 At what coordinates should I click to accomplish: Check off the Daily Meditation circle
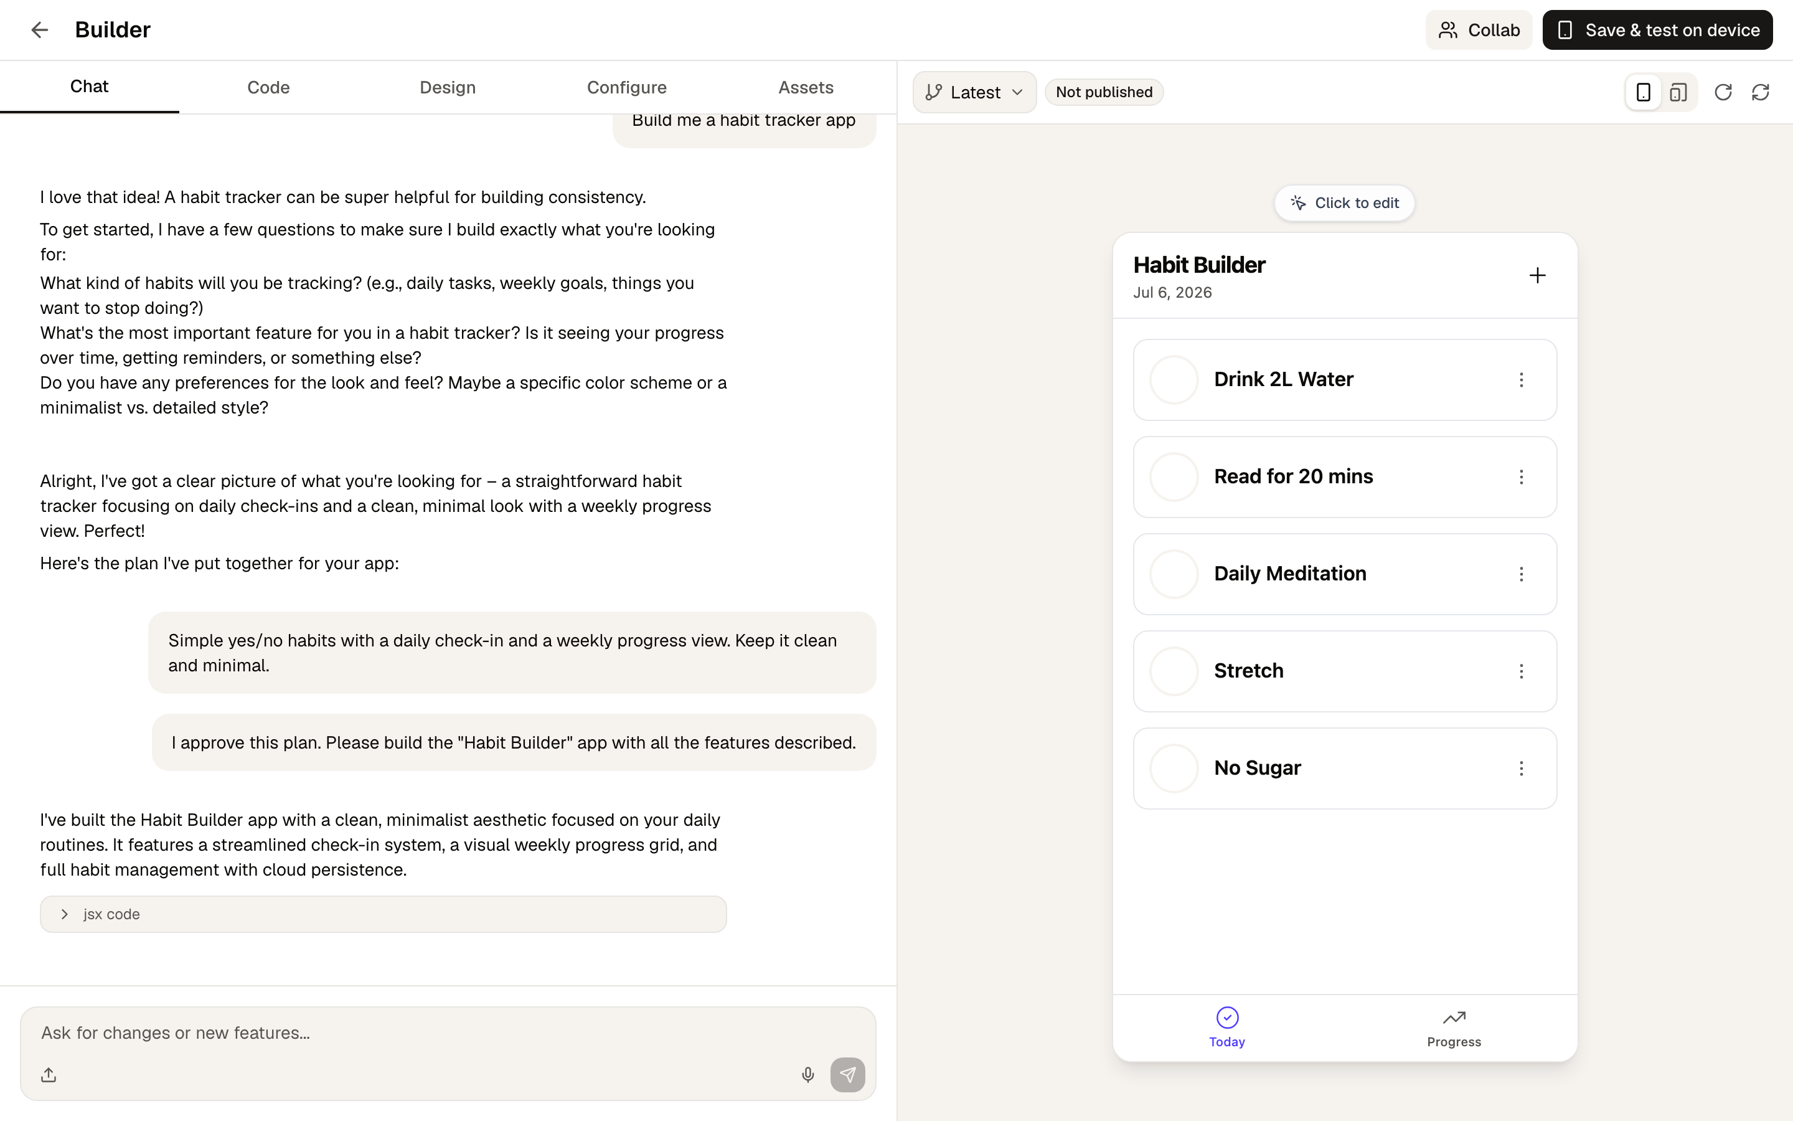pyautogui.click(x=1174, y=574)
